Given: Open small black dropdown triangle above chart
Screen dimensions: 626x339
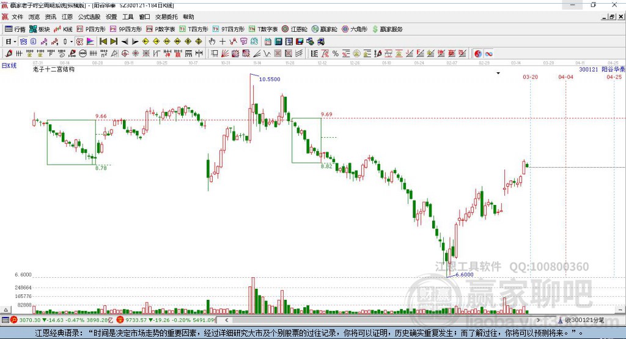Looking at the screenshot, I should 498,73.
